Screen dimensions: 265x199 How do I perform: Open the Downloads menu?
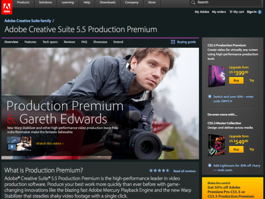[107, 2]
